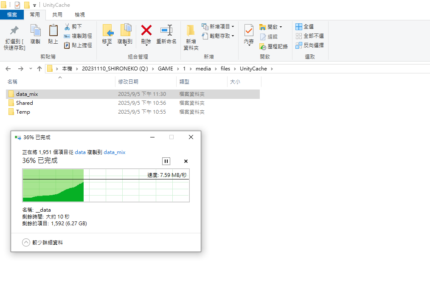Open recent locations dropdown arrow
Image resolution: width=430 pixels, height=294 pixels.
tap(31, 69)
